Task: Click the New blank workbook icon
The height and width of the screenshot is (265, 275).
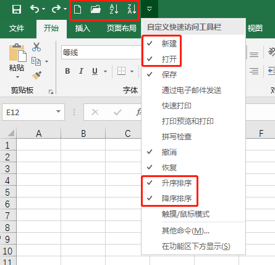Action: (x=77, y=9)
